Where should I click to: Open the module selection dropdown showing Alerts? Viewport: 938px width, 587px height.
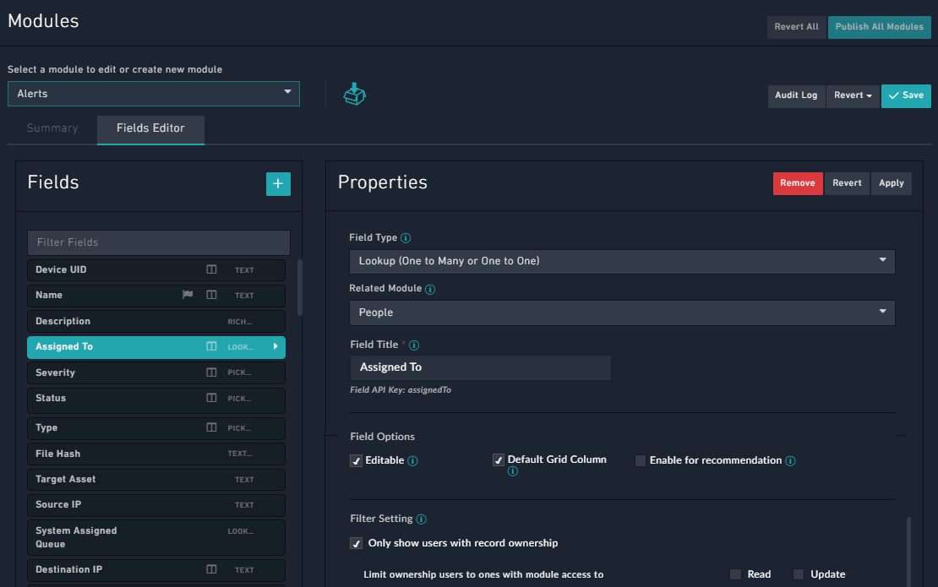(x=153, y=94)
